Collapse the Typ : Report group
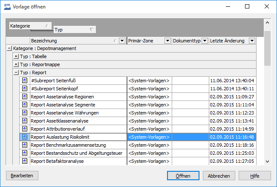Screen dimensions: 277x187 tap(16, 73)
